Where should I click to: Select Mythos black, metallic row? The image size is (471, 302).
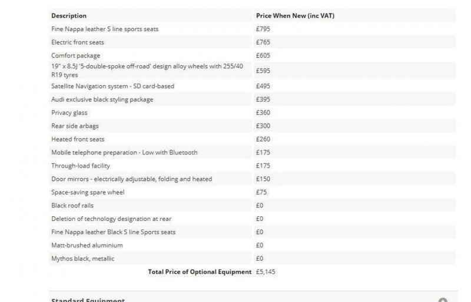[x=253, y=259]
